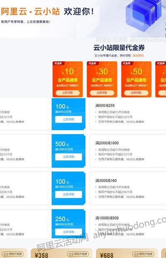This screenshot has width=166, height=258.
Task: Select the ¥10 云产品通用 voucher card
Action: 68,80
